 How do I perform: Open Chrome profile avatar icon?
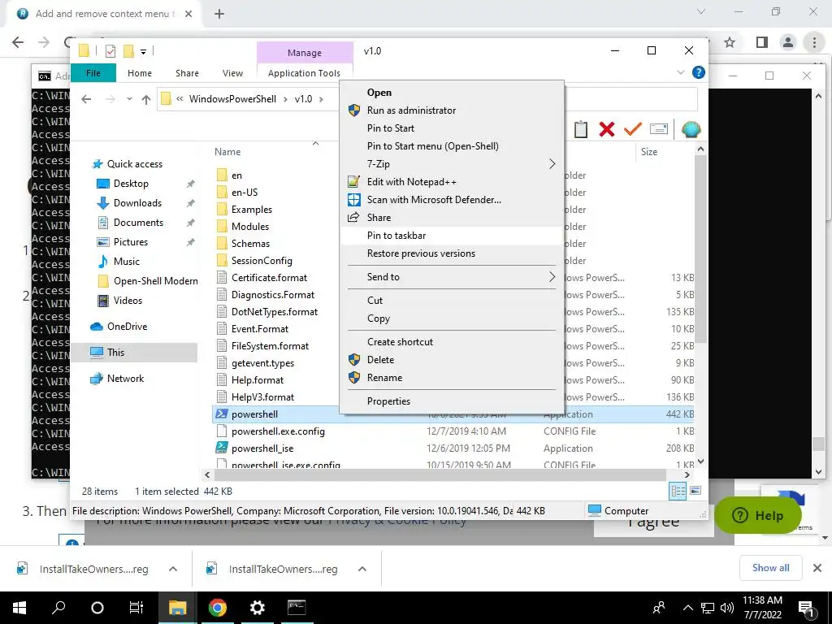pos(788,42)
